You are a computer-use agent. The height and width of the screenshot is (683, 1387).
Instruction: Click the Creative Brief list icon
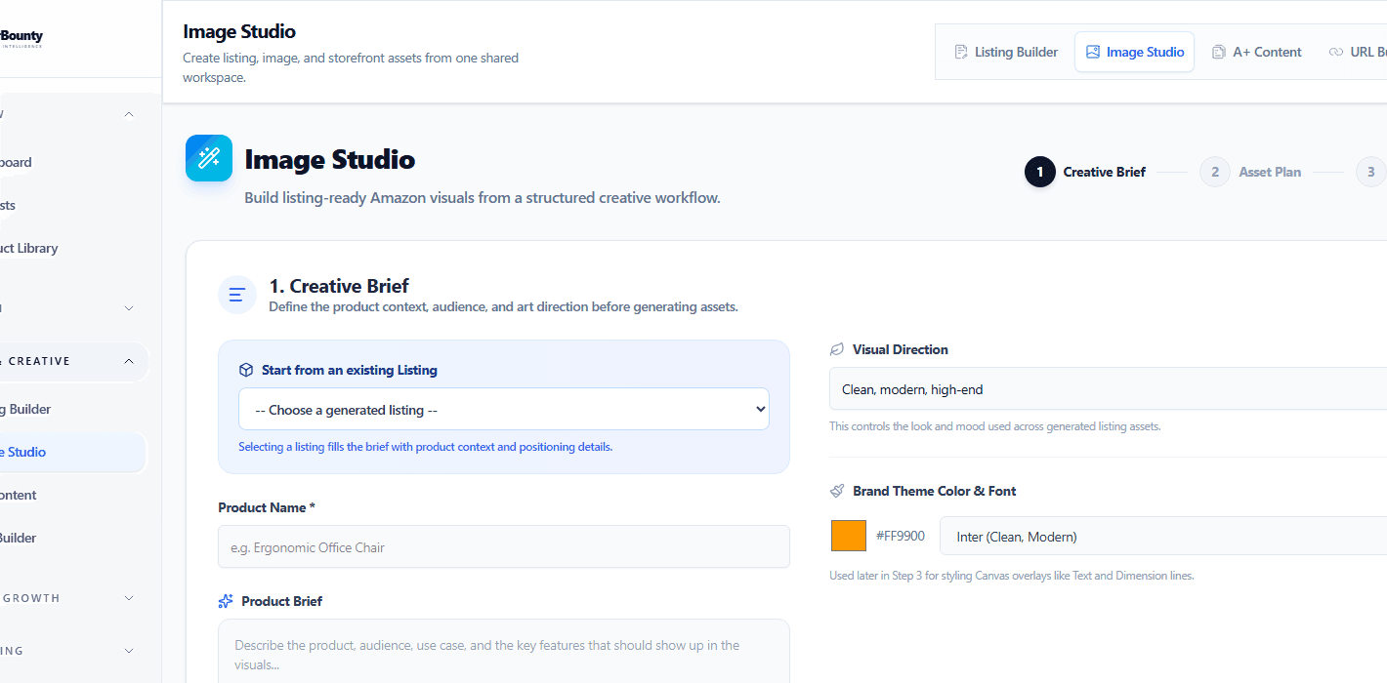237,294
